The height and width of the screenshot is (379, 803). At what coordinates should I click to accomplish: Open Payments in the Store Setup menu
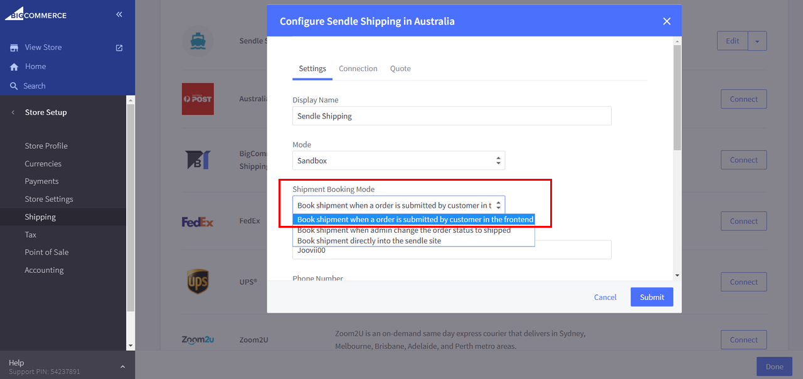pos(41,181)
